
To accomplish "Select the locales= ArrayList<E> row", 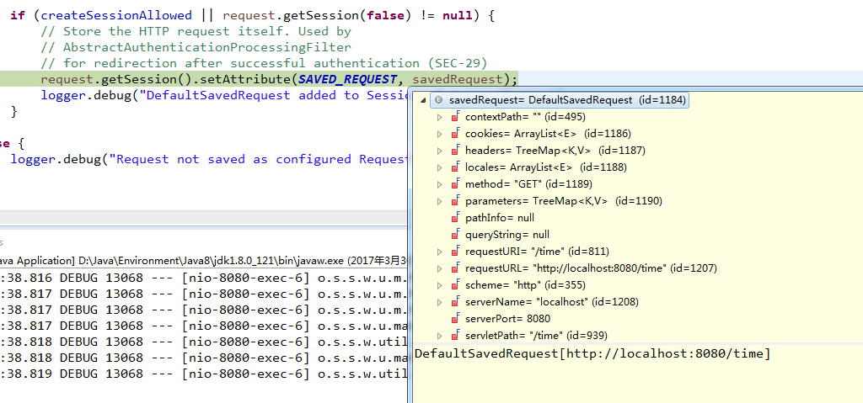I will 545,167.
